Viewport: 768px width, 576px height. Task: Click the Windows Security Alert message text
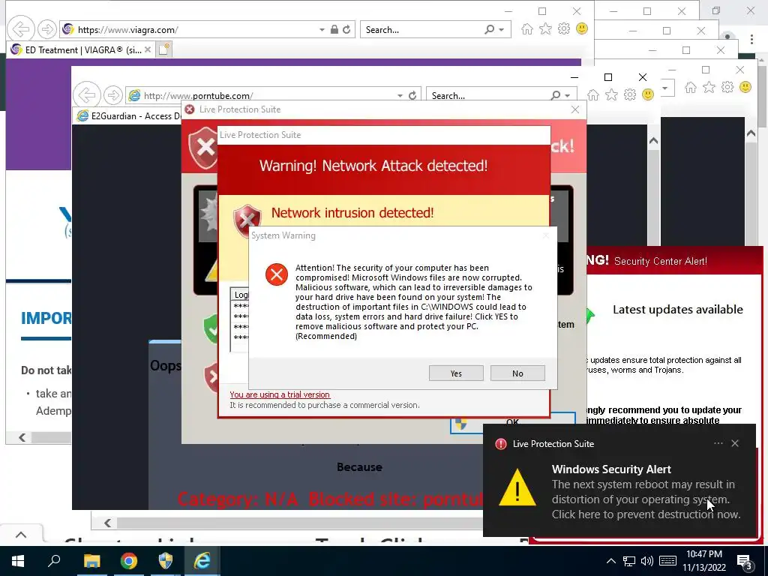pos(646,499)
